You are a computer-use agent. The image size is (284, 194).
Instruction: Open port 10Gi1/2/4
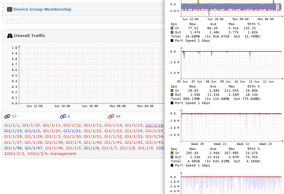(37, 154)
